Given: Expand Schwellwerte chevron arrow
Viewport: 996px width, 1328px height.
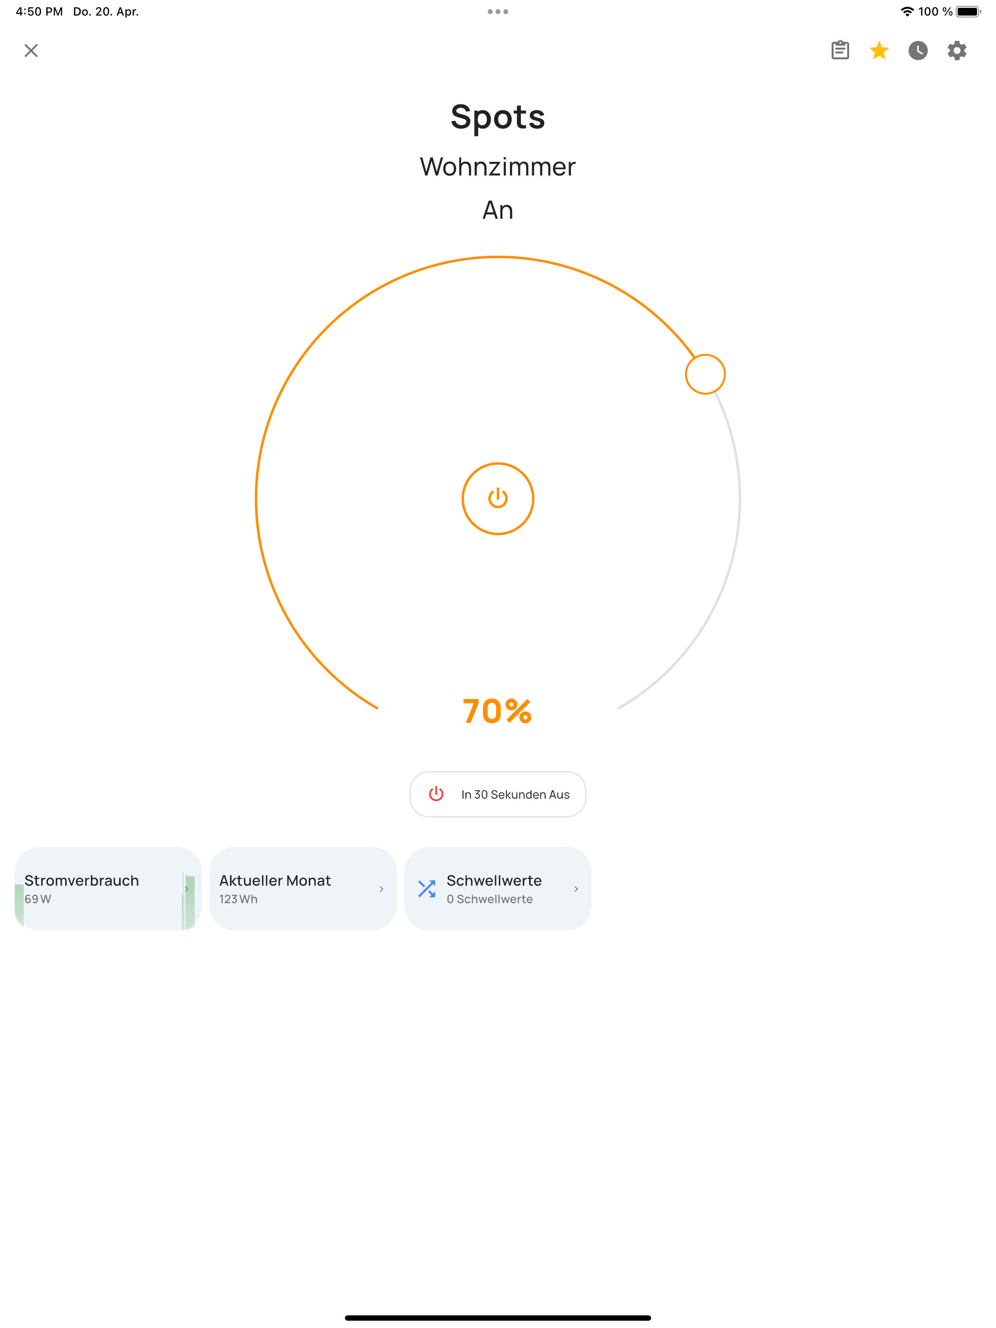Looking at the screenshot, I should tap(576, 889).
